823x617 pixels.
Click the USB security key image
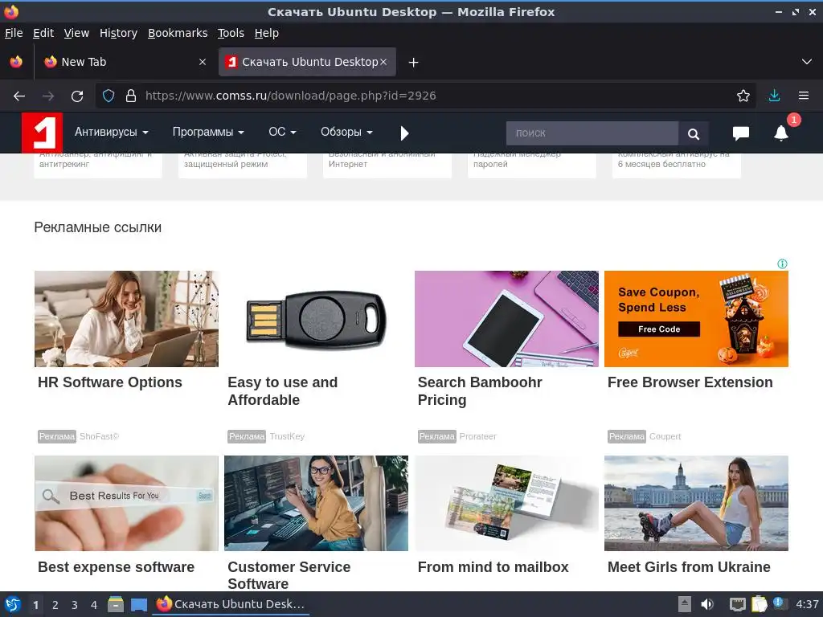click(316, 319)
